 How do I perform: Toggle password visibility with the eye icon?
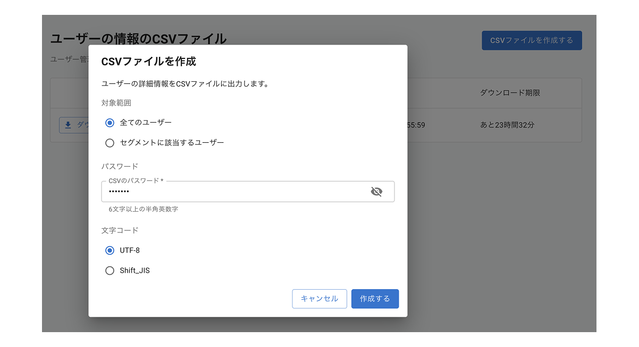[x=377, y=192]
